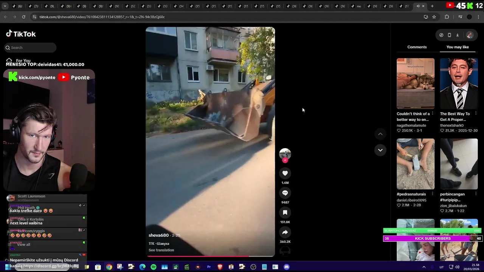The height and width of the screenshot is (272, 484).
Task: Open Spotify from the taskbar
Action: pyautogui.click(x=154, y=267)
